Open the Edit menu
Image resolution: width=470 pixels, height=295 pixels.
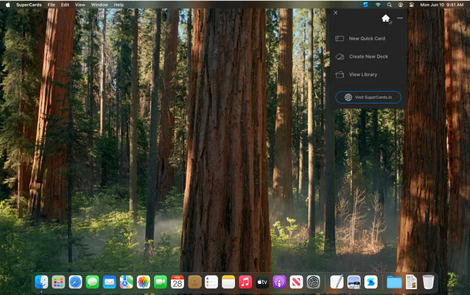pyautogui.click(x=65, y=5)
